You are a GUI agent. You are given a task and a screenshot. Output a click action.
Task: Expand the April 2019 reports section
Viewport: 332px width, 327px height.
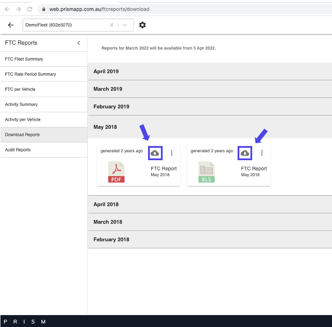tap(210, 71)
